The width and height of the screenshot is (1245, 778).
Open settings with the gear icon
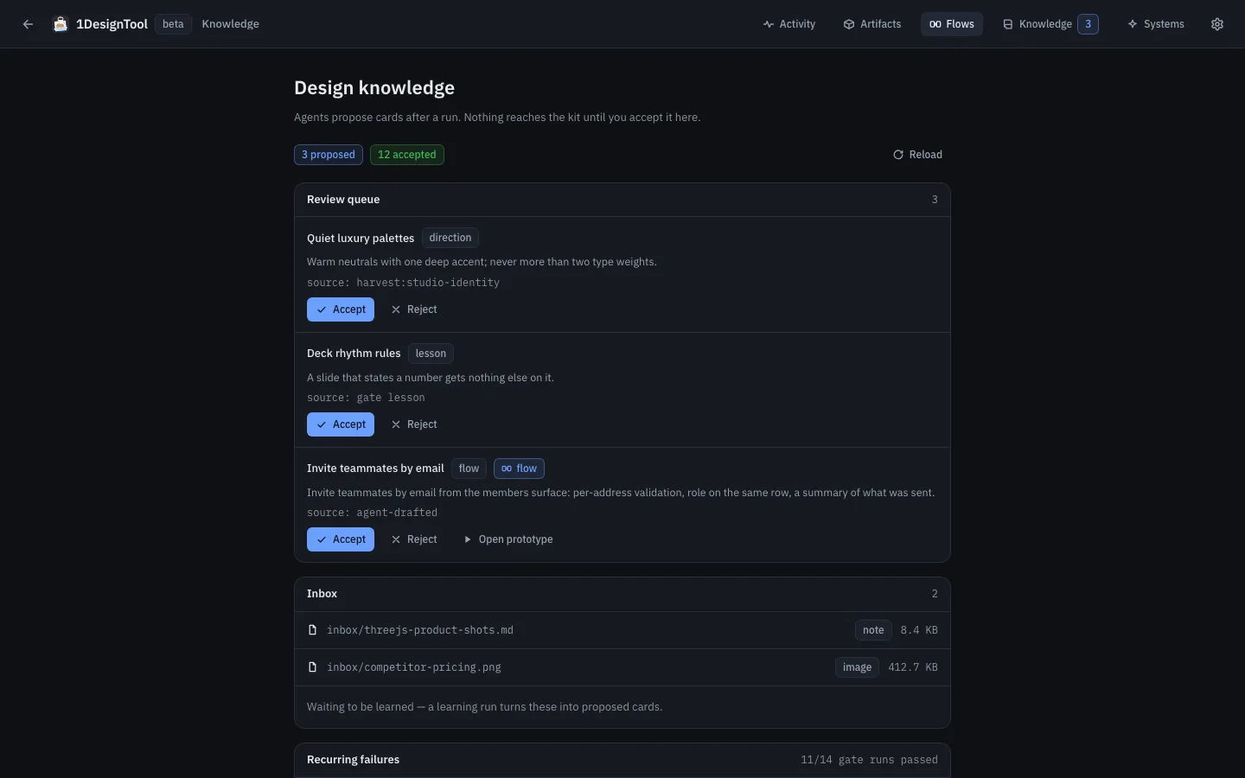pos(1217,24)
